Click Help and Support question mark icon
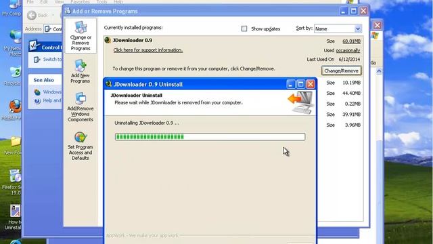 pyautogui.click(x=37, y=101)
